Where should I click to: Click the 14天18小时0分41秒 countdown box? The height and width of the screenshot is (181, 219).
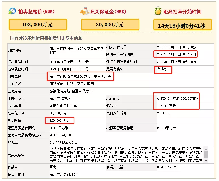(182, 25)
